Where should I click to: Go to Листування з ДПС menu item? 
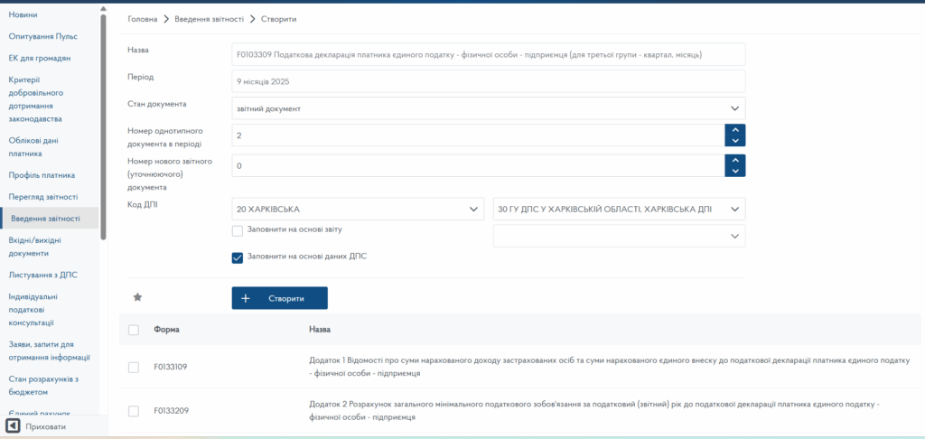click(43, 275)
